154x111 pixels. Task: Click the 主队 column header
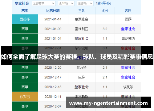(x=82, y=11)
